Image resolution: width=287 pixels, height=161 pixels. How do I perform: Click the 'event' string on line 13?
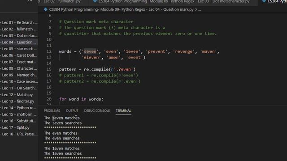[135, 58]
